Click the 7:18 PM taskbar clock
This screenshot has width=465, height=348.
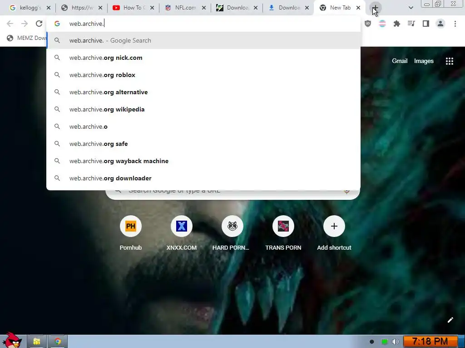tap(430, 342)
